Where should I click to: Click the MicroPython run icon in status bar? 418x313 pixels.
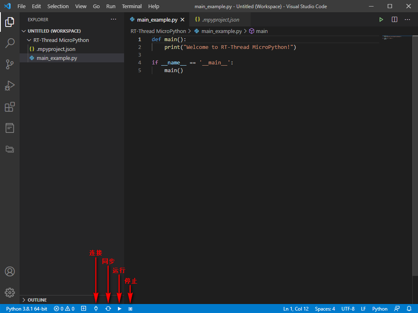(120, 309)
